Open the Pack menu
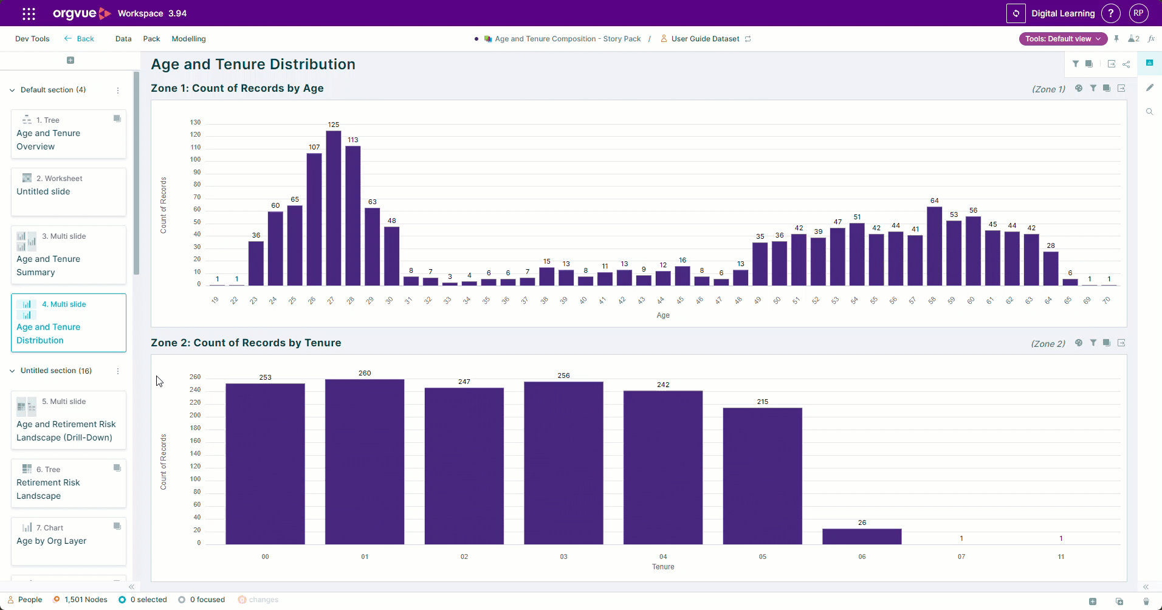 pyautogui.click(x=151, y=39)
